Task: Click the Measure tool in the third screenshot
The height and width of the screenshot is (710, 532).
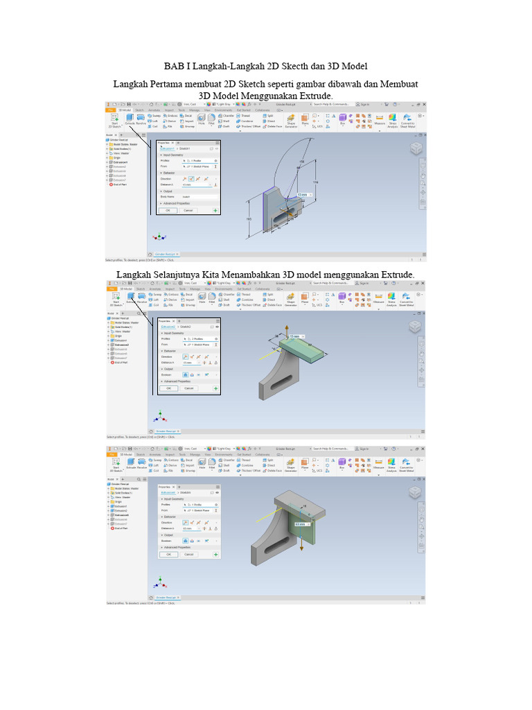Action: (x=379, y=464)
